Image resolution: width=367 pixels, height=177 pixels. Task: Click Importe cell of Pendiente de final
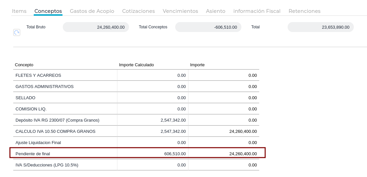[x=224, y=154]
